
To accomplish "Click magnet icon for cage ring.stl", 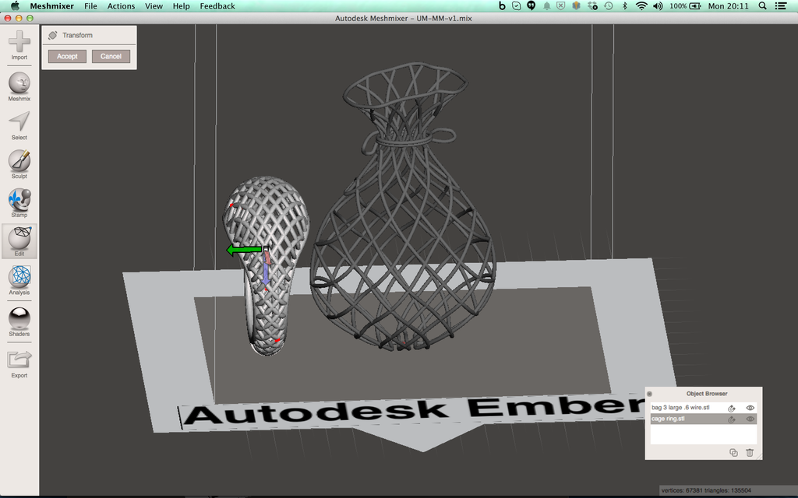I will coord(731,419).
